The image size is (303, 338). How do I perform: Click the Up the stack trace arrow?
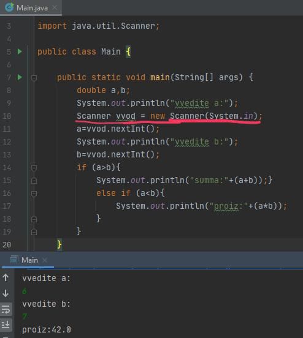pos(6,277)
